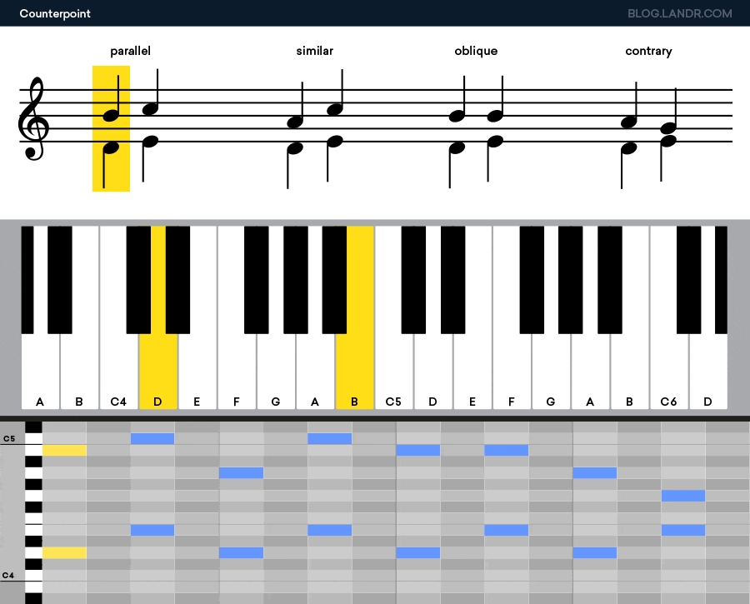Click the C4 label in piano roll sidebar
The width and height of the screenshot is (750, 604).
(8, 576)
